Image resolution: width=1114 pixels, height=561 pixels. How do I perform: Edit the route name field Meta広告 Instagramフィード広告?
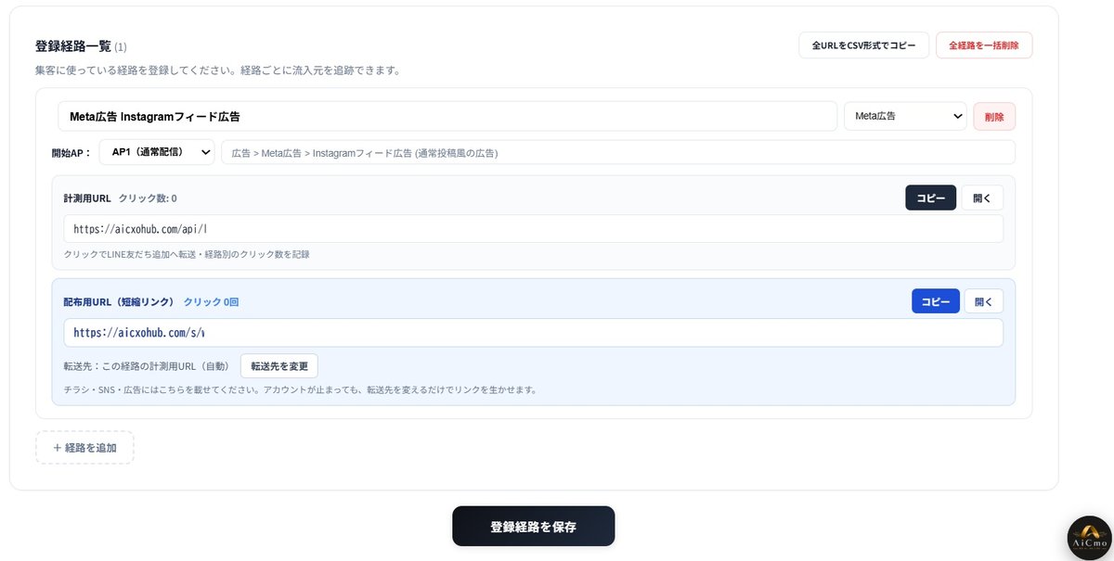click(447, 117)
